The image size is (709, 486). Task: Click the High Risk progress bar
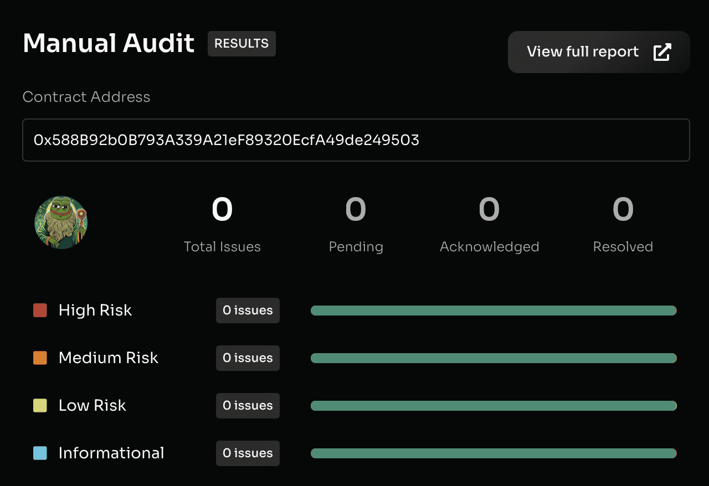(x=493, y=311)
